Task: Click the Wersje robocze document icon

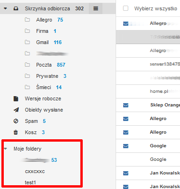Action: click(x=16, y=98)
